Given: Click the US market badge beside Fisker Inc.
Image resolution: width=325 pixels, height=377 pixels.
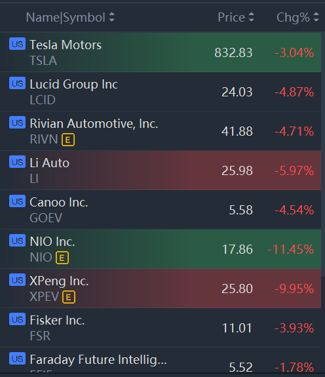Looking at the screenshot, I should 17,319.
